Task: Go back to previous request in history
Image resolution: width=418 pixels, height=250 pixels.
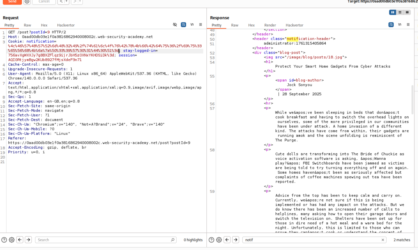Action: pyautogui.click(x=61, y=2)
